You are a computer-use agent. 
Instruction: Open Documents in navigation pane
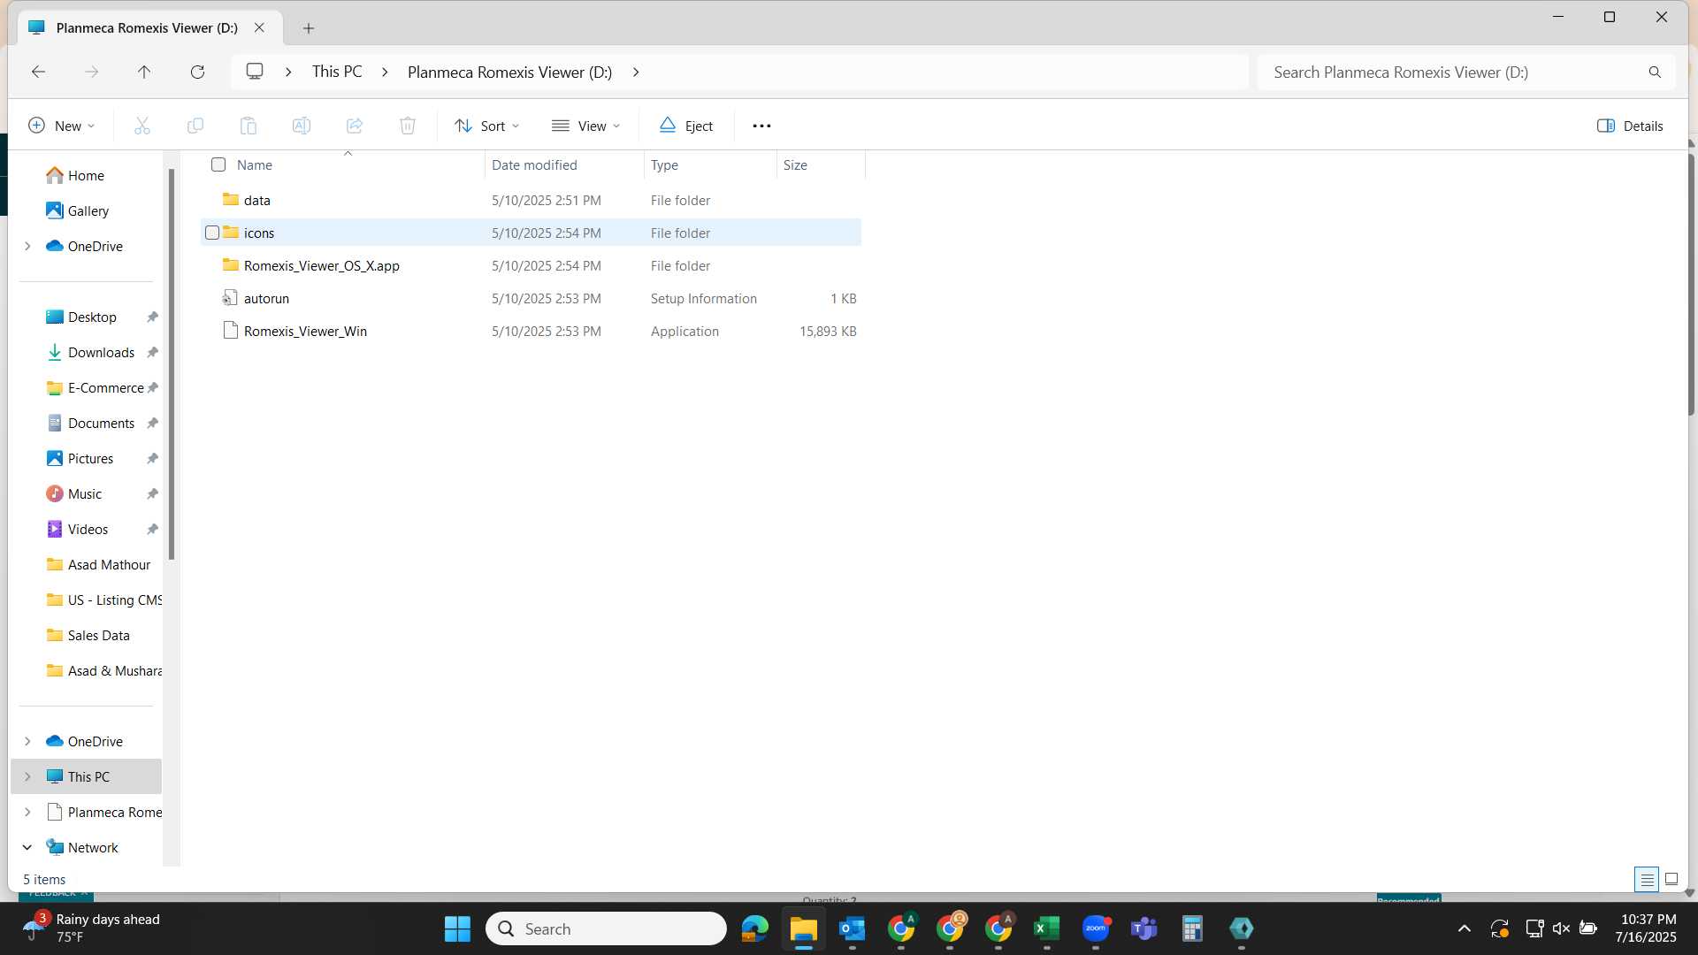tap(101, 423)
